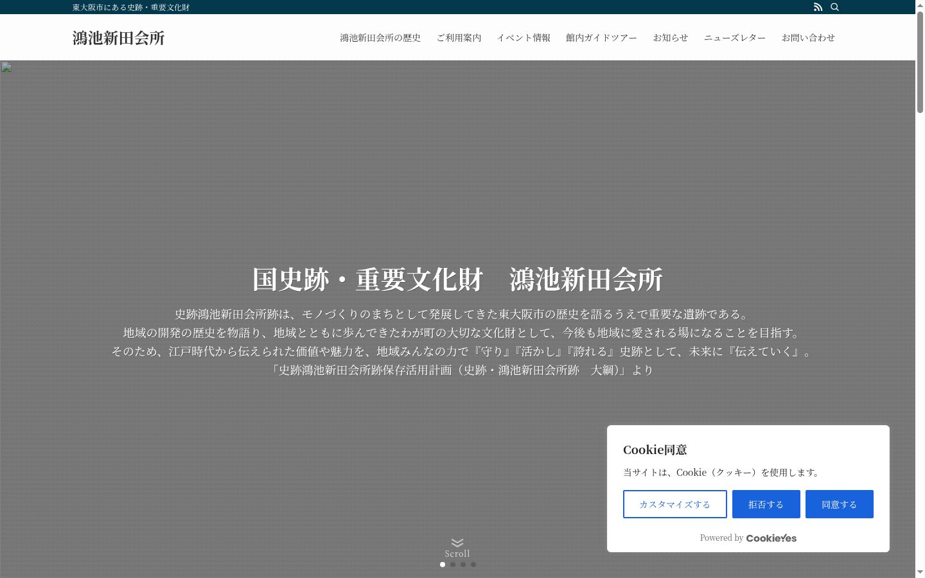Select the first slider dot
925x578 pixels.
[x=443, y=565]
